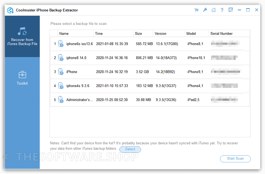Go to the home icon
This screenshot has height=174, width=265.
pos(214,10)
